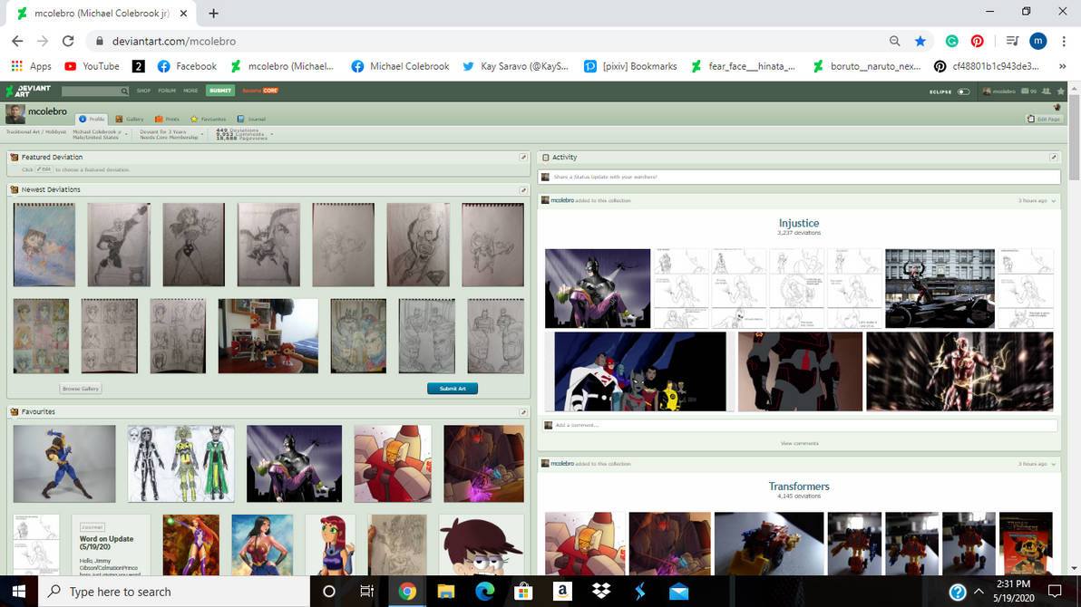
Task: Open Amazon from the taskbar
Action: click(562, 592)
